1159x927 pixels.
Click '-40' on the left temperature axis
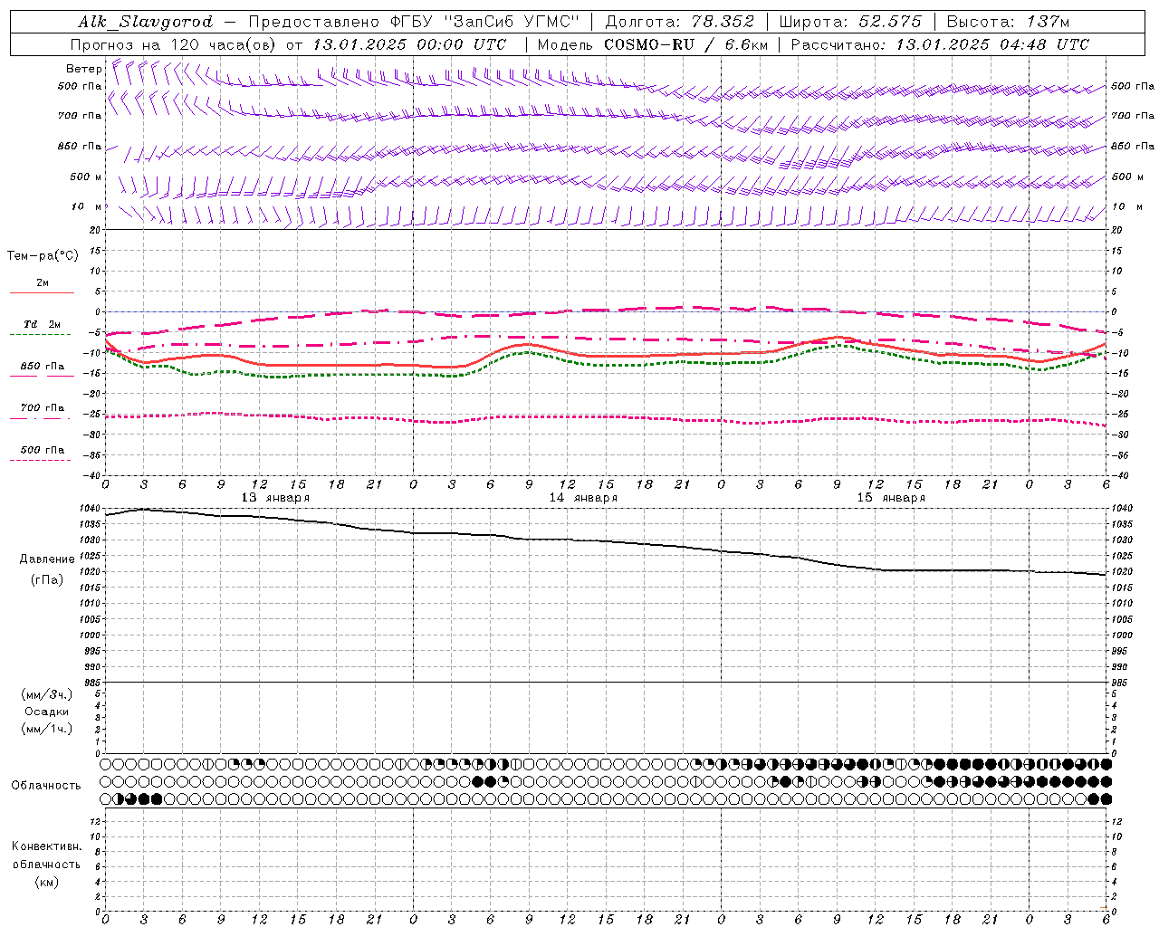tap(92, 475)
